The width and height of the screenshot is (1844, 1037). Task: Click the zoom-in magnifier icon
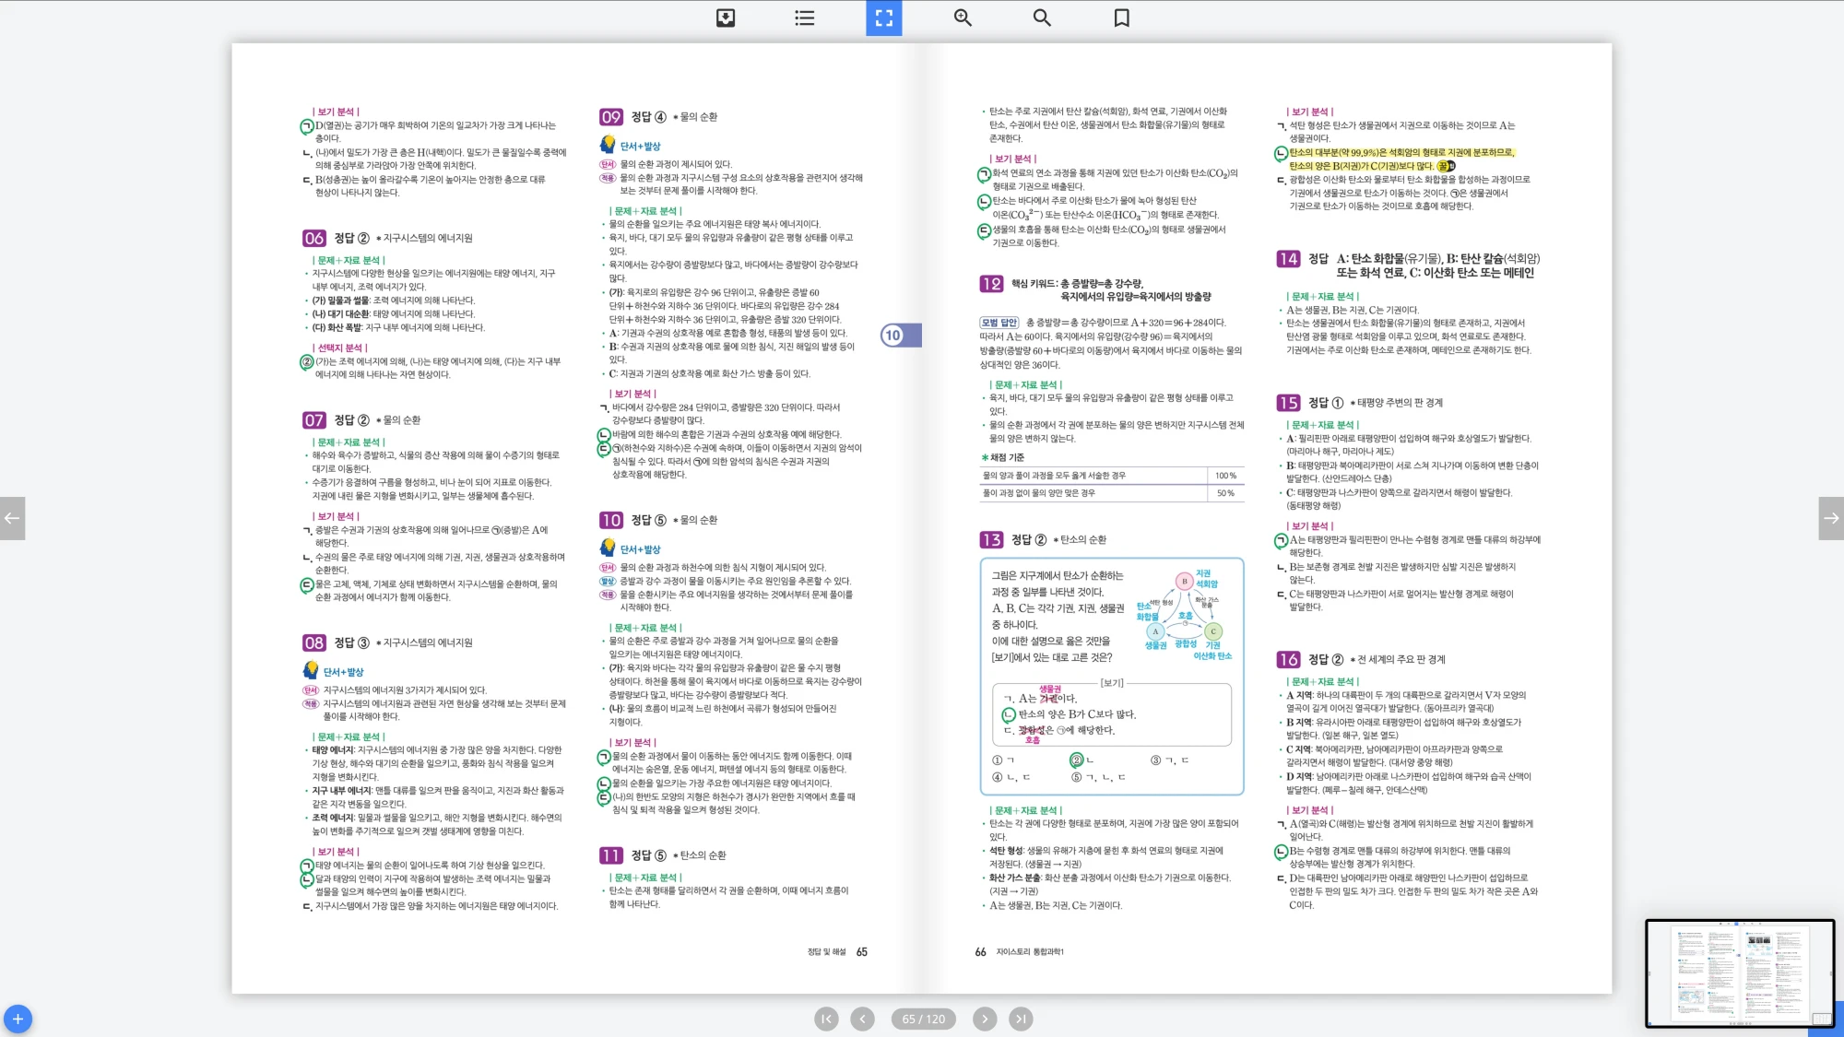point(963,18)
